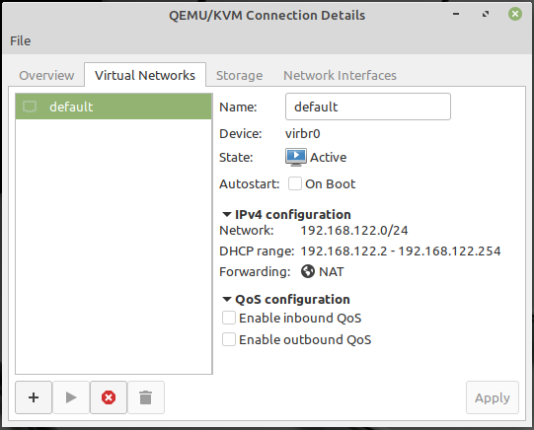Switch to the Storage tab
The height and width of the screenshot is (430, 534).
(240, 75)
